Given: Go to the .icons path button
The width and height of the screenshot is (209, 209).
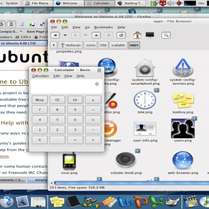Looking at the screenshot, I should pos(90,45).
